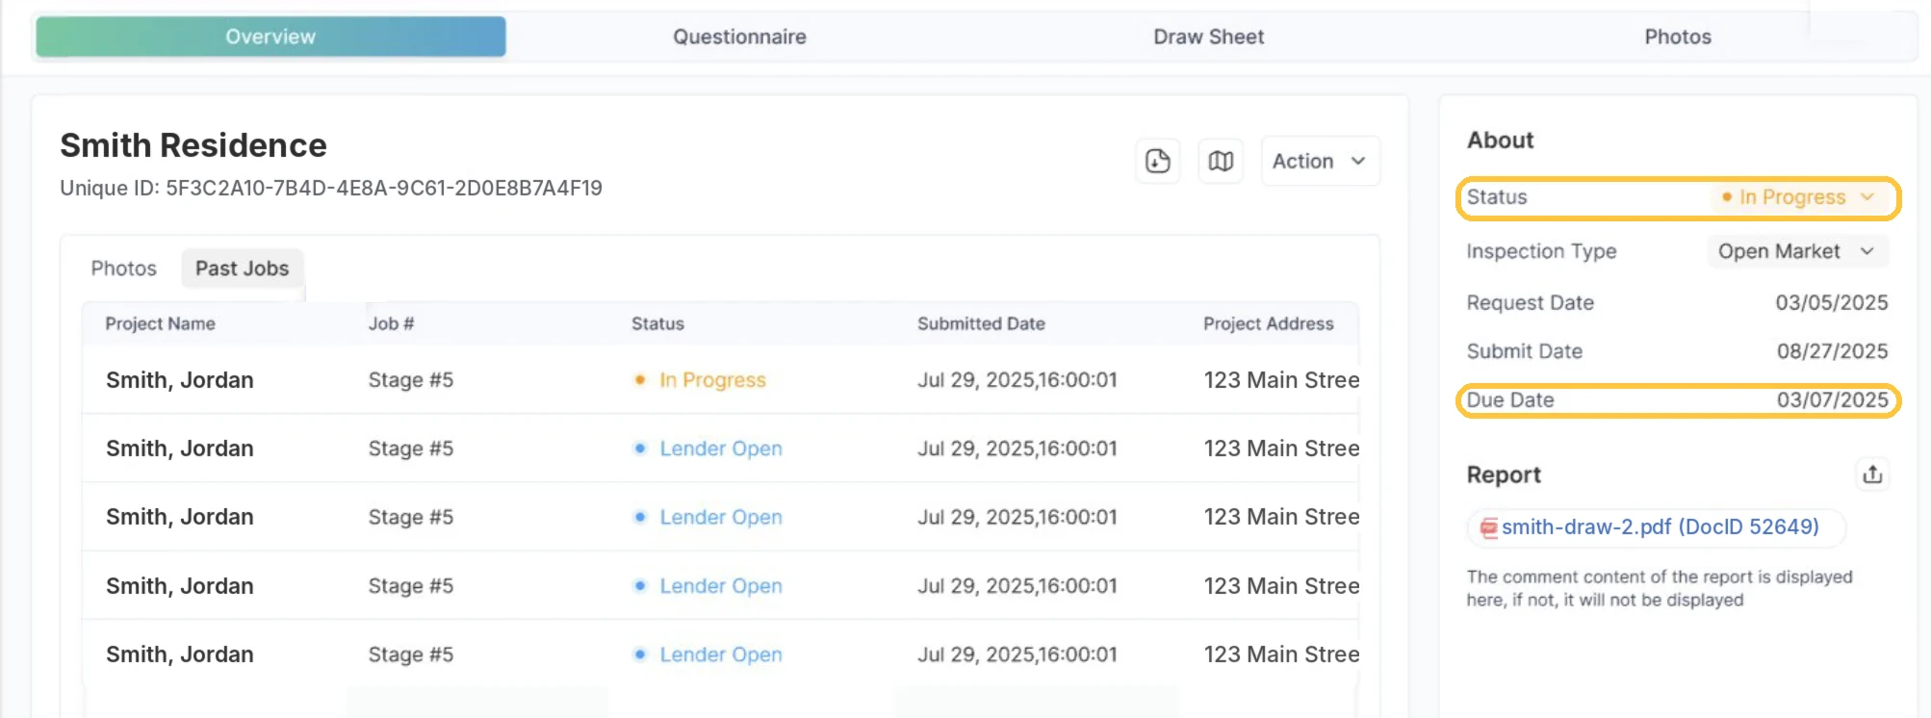Click the Job # column header
The image size is (1931, 718).
[391, 324]
